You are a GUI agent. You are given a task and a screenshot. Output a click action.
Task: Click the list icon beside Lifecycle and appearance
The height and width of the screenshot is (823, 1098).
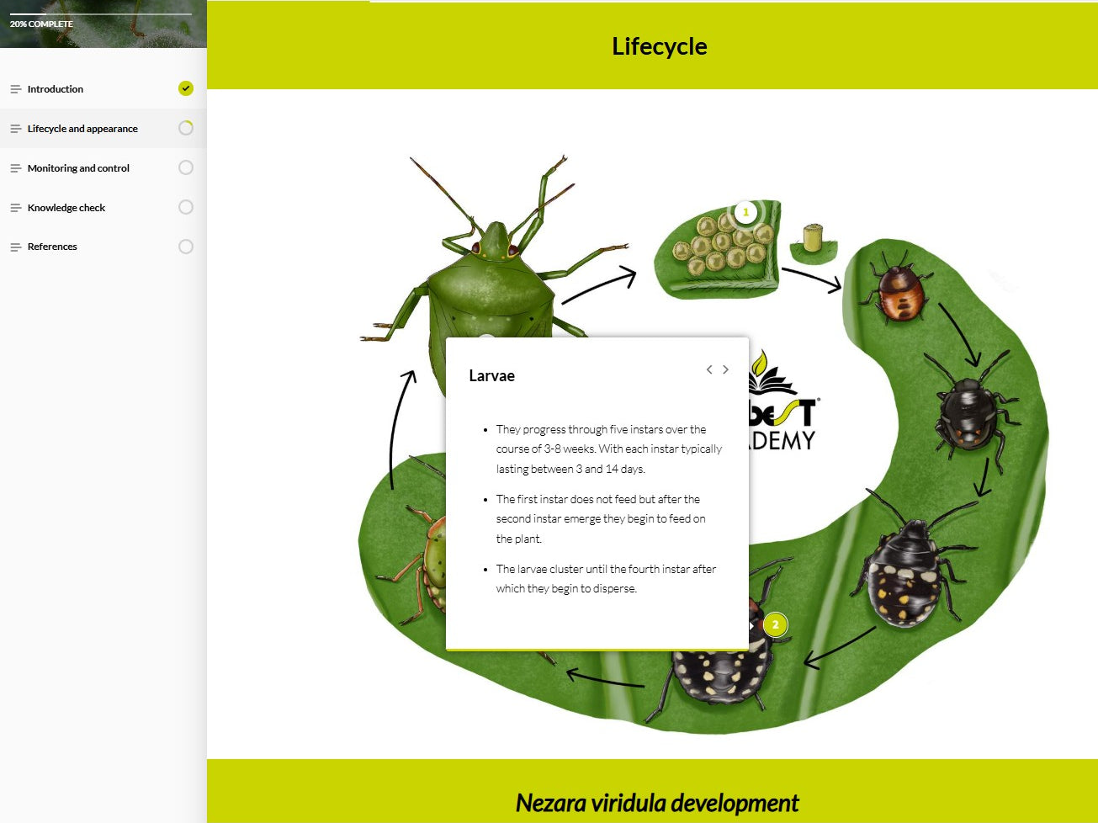click(x=15, y=129)
